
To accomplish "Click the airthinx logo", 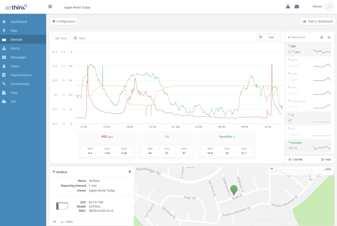I will coord(16,7).
